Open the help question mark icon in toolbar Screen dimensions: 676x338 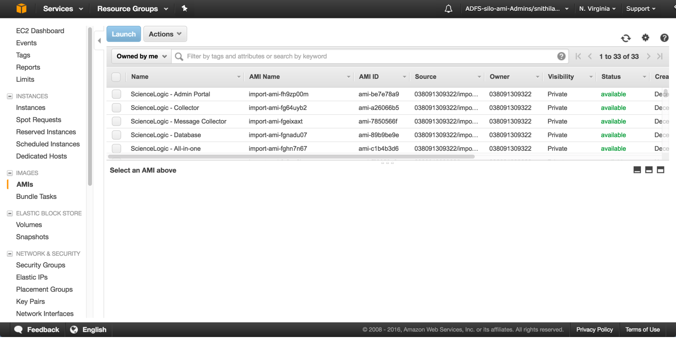664,38
